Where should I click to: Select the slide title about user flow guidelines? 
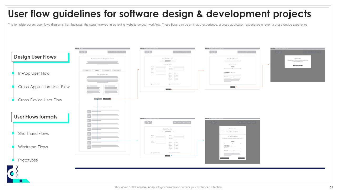(160, 14)
